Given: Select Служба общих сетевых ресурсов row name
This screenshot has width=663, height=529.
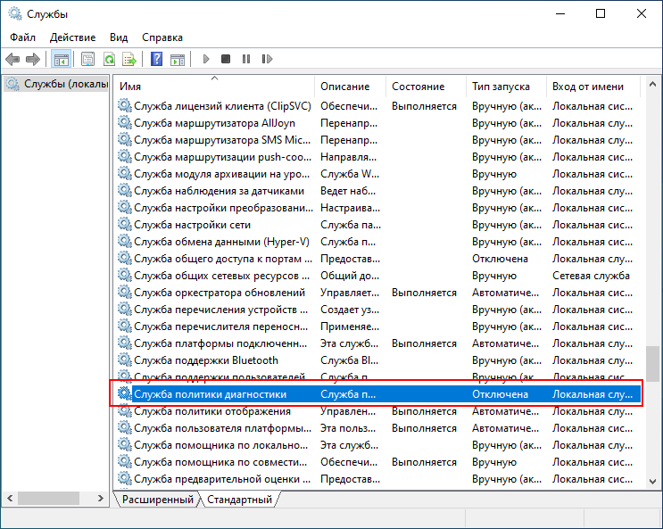Looking at the screenshot, I should pos(221,276).
